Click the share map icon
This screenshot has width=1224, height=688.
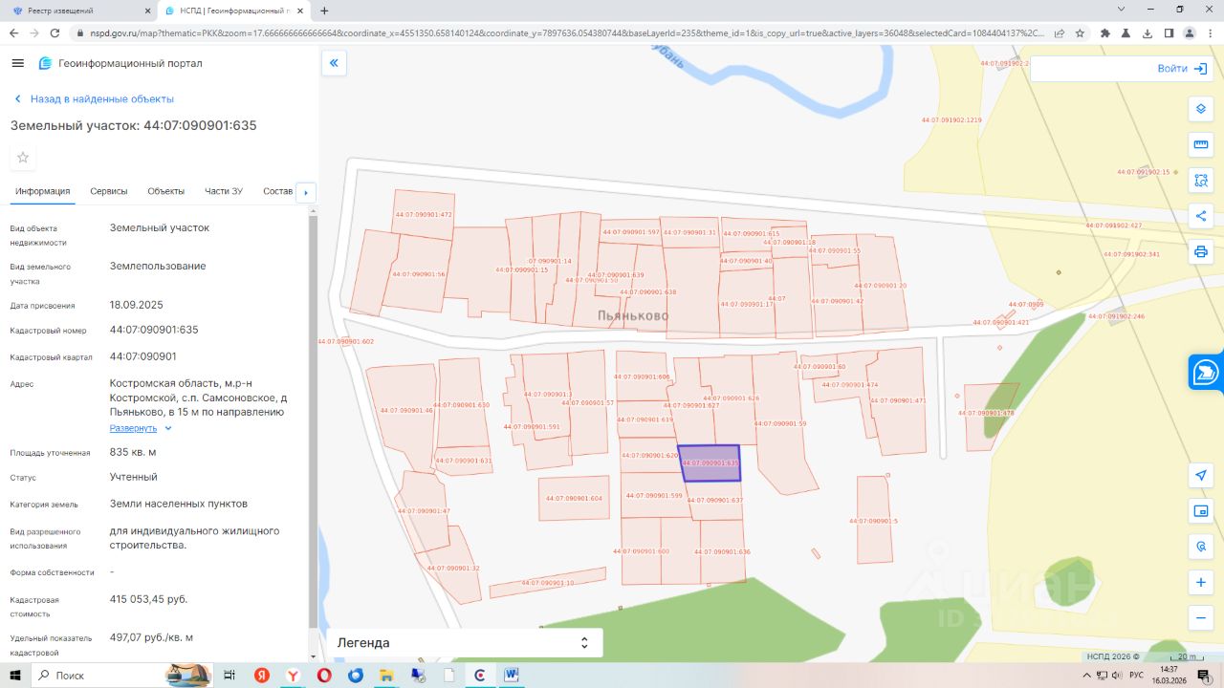click(1201, 216)
